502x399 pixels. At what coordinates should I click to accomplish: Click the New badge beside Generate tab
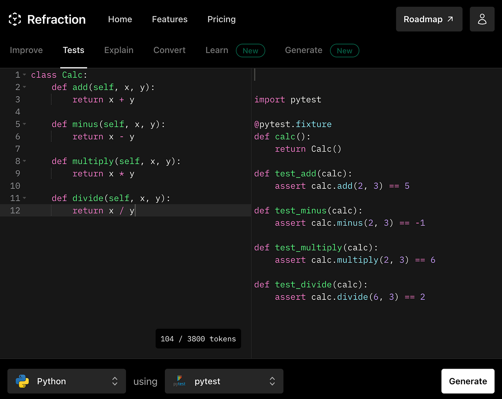point(345,51)
